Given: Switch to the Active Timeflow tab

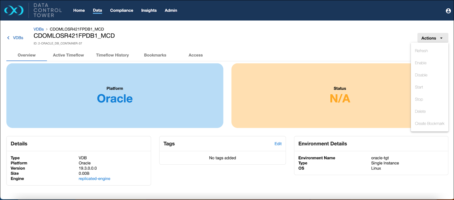Looking at the screenshot, I should coord(68,55).
